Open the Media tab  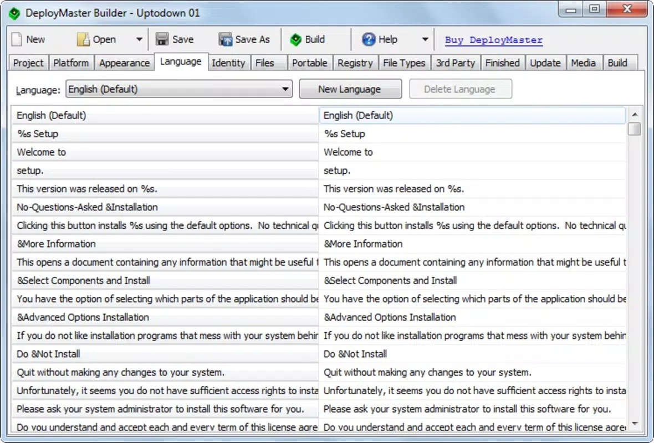tap(583, 63)
